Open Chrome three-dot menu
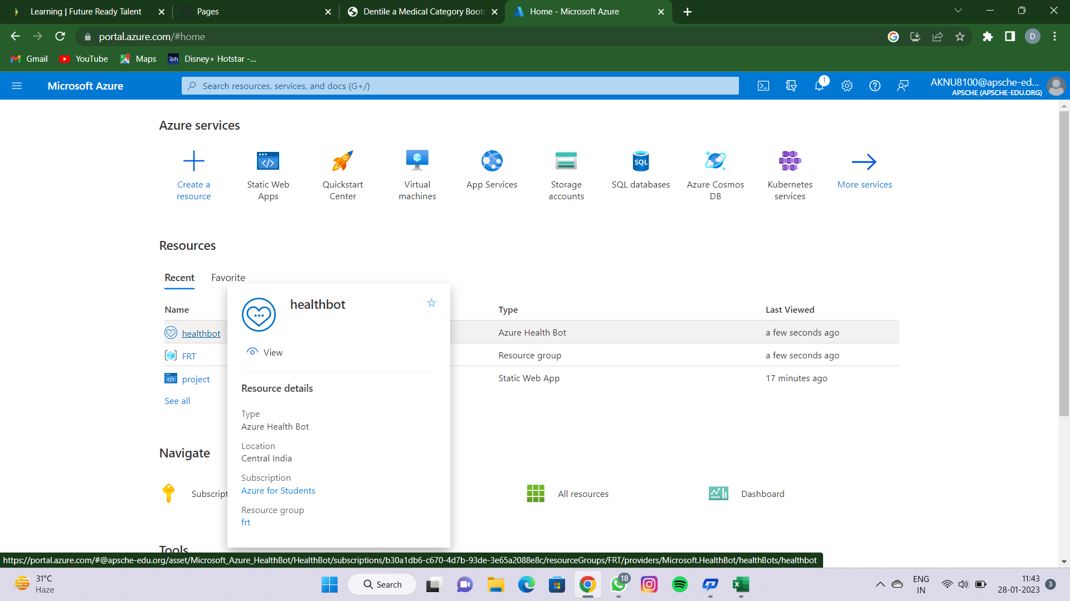The width and height of the screenshot is (1070, 601). [x=1054, y=37]
